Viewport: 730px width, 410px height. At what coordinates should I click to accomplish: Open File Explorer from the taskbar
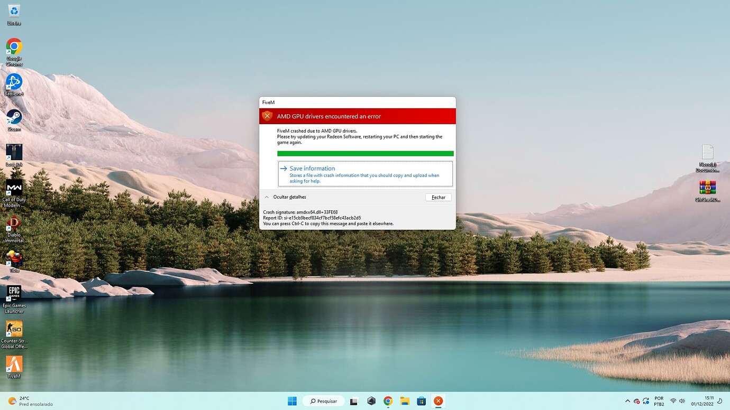point(405,401)
